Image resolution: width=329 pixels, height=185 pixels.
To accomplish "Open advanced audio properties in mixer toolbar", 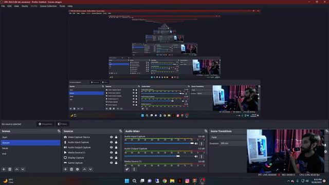I will point(127,169).
